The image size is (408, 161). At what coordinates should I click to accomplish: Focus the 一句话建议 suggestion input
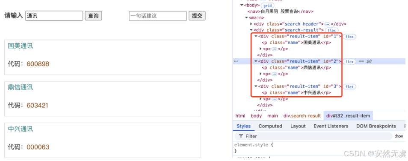158,16
